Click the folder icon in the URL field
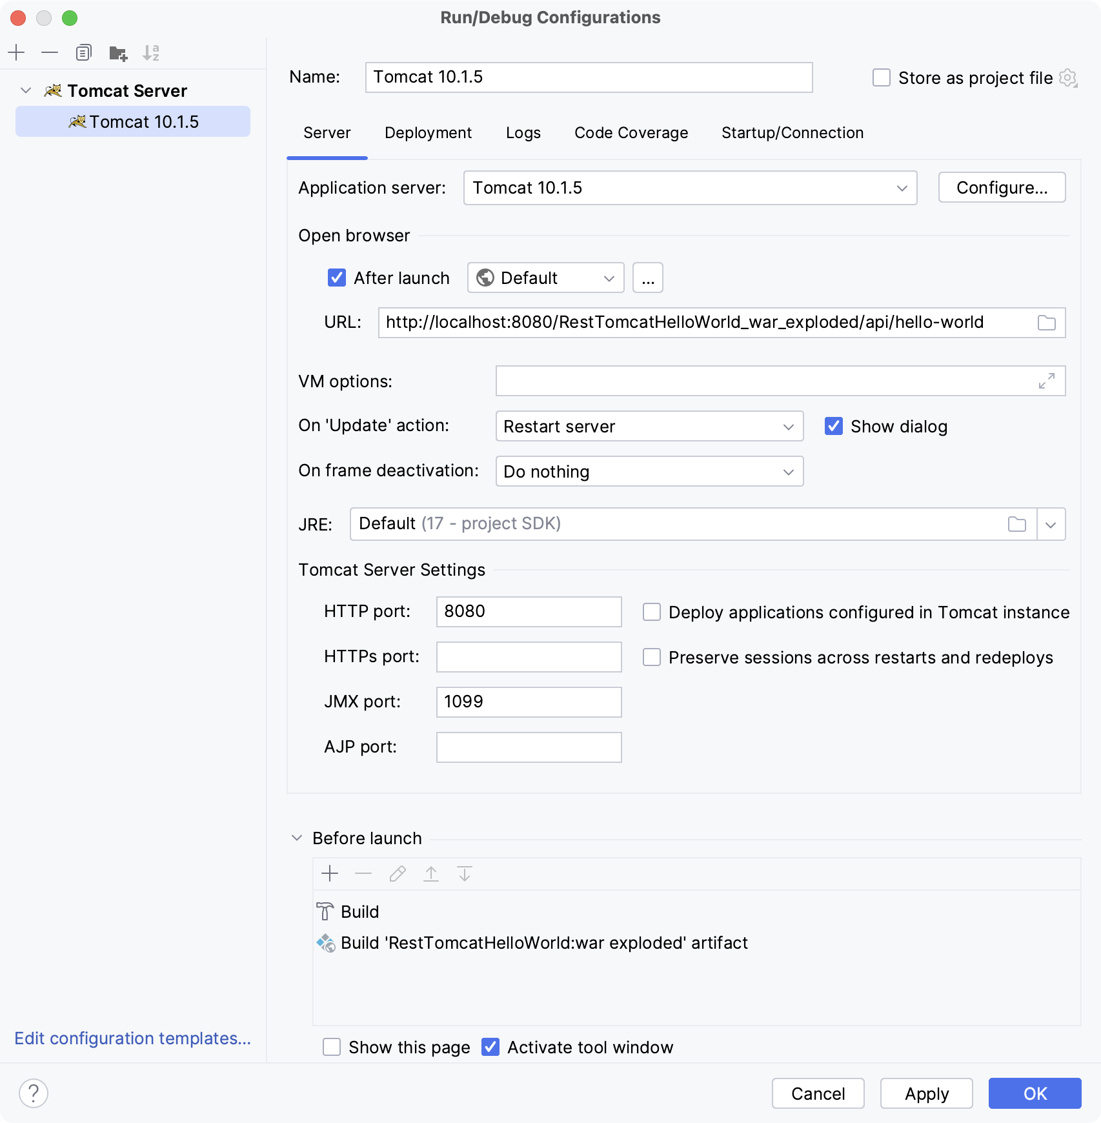Image resolution: width=1101 pixels, height=1123 pixels. 1046,323
